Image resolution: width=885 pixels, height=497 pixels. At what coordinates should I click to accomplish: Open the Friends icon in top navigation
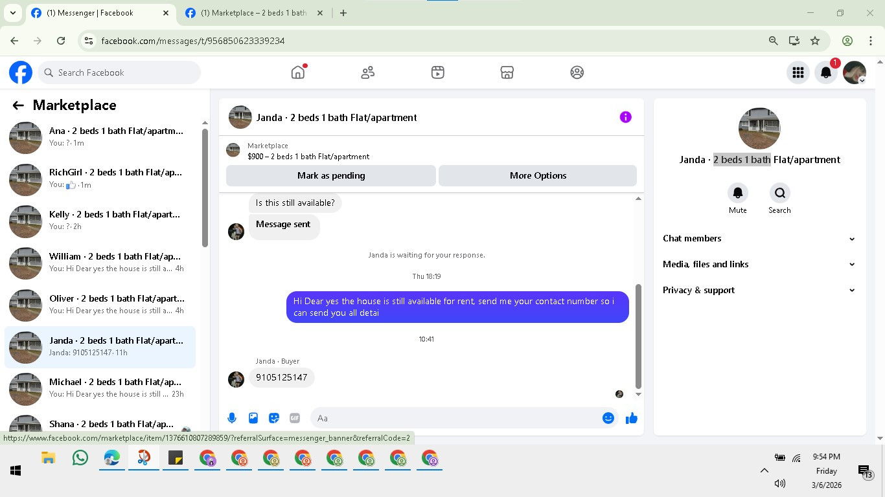368,72
